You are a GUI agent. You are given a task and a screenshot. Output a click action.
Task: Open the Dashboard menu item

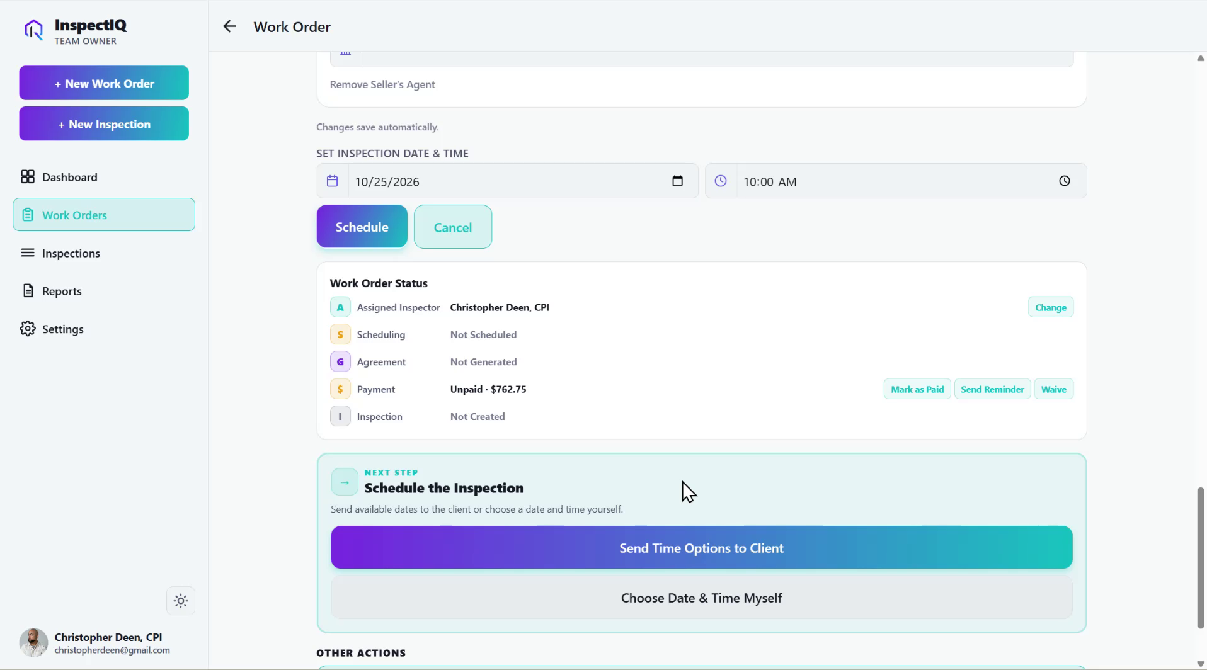[x=104, y=177]
